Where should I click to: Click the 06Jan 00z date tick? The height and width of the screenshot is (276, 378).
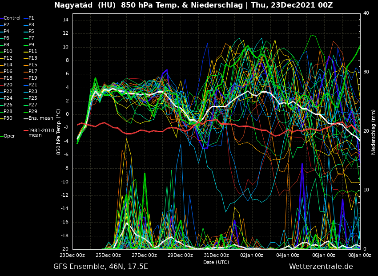click(x=324, y=255)
